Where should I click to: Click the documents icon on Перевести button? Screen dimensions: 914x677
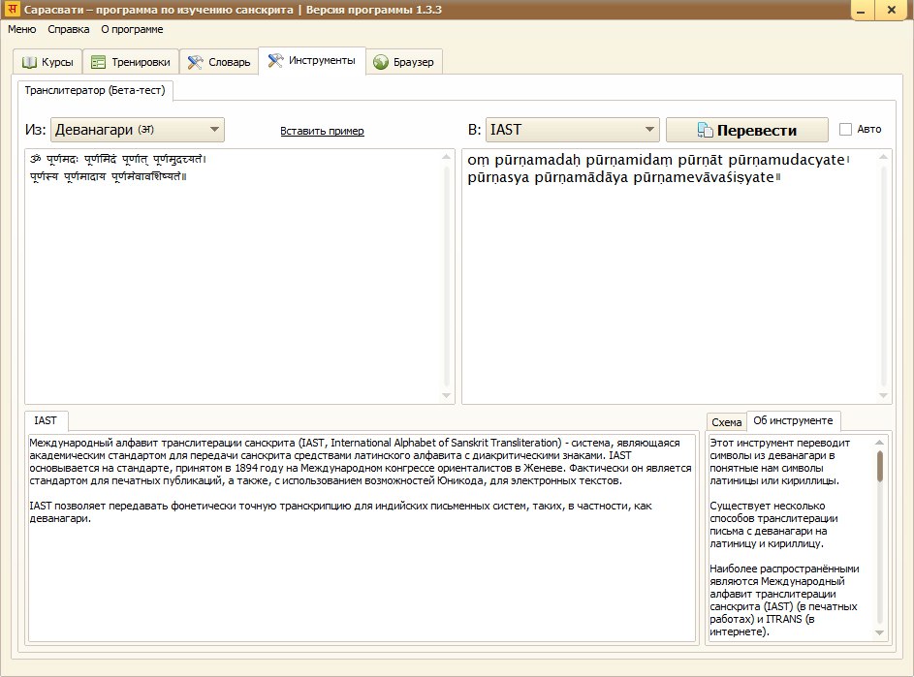pos(706,130)
